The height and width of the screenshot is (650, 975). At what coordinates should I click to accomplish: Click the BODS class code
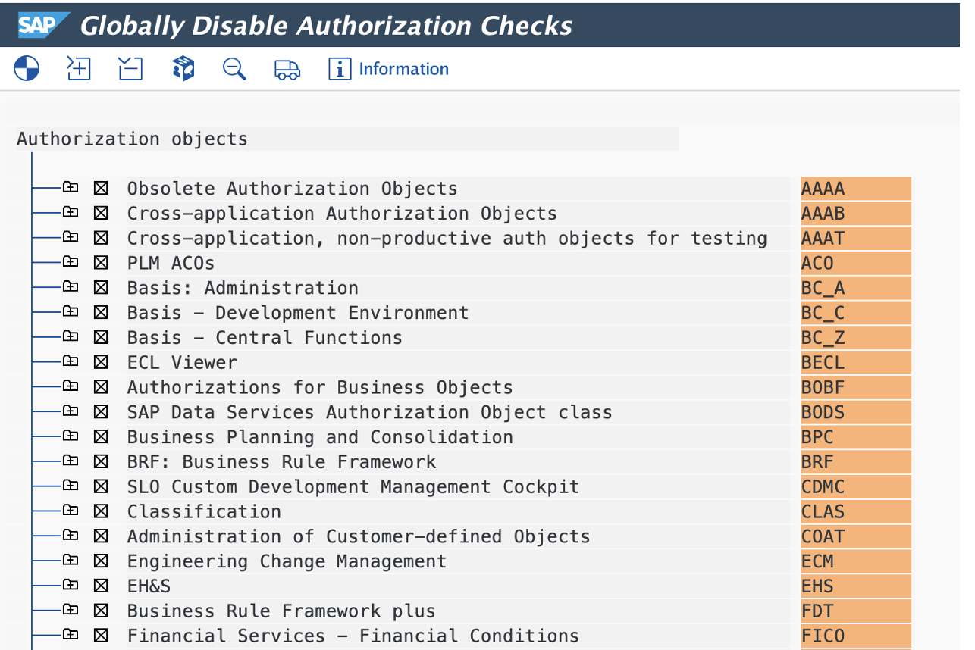[x=856, y=412]
